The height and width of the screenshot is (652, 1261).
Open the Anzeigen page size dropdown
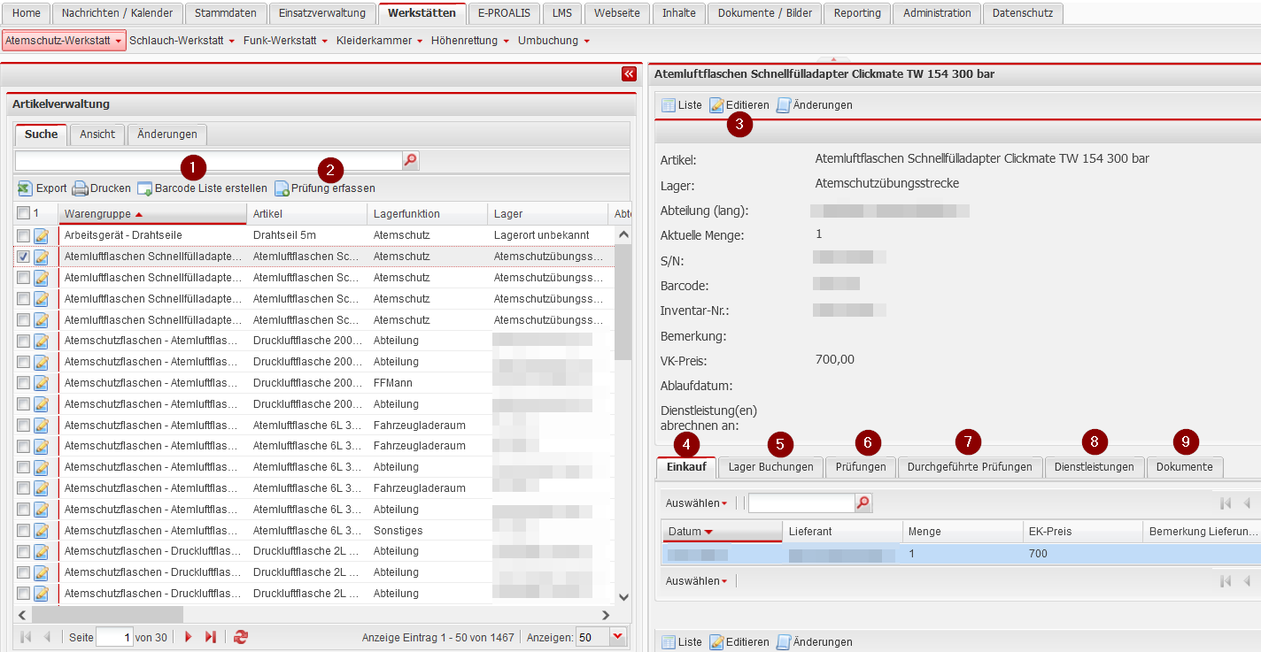tap(617, 637)
